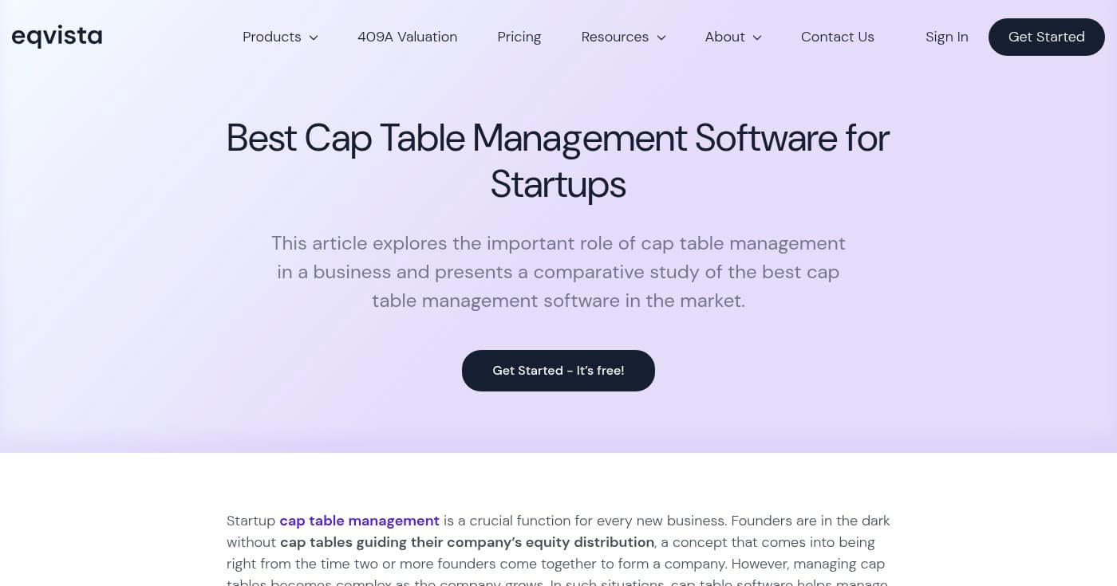
Task: Click the hero section call-to-action button
Action: coord(558,370)
